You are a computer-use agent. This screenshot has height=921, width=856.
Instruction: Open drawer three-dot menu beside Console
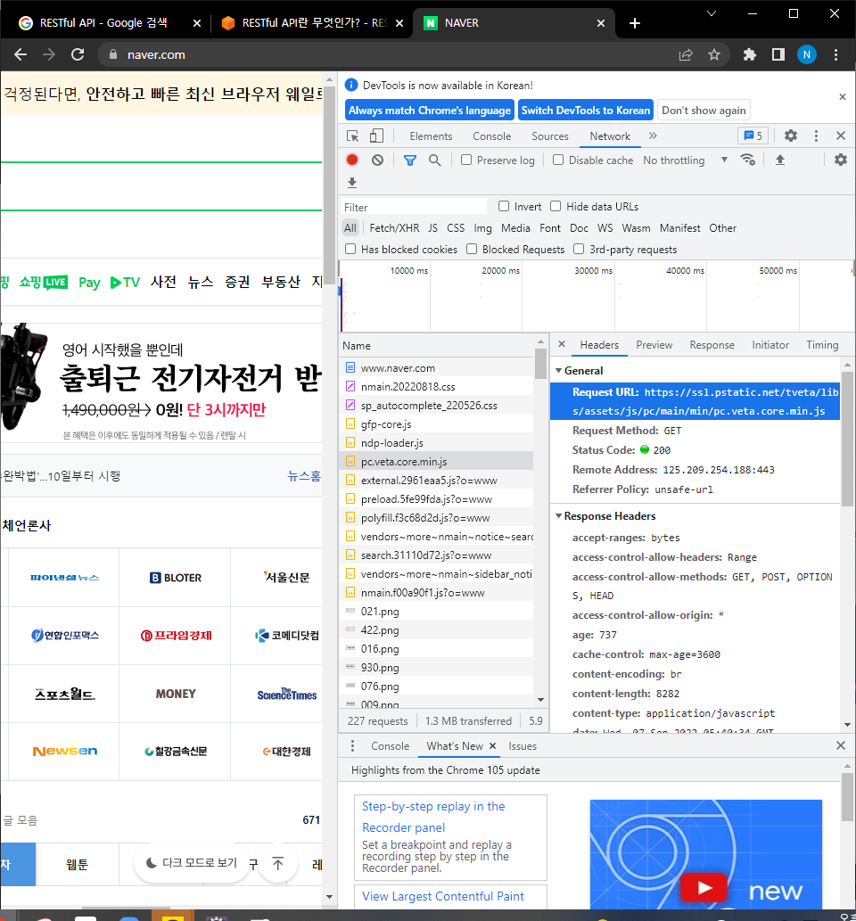click(x=352, y=746)
